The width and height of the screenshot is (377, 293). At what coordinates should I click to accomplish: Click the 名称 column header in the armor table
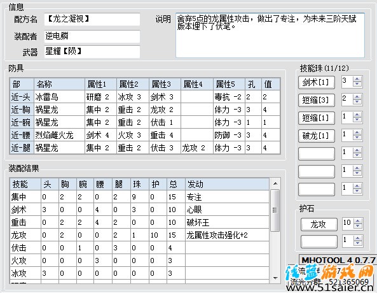(59, 84)
